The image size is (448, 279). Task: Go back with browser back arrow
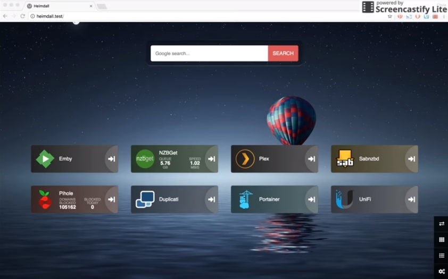(5, 16)
